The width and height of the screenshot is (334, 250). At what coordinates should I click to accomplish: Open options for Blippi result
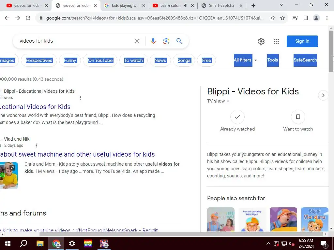80,98
